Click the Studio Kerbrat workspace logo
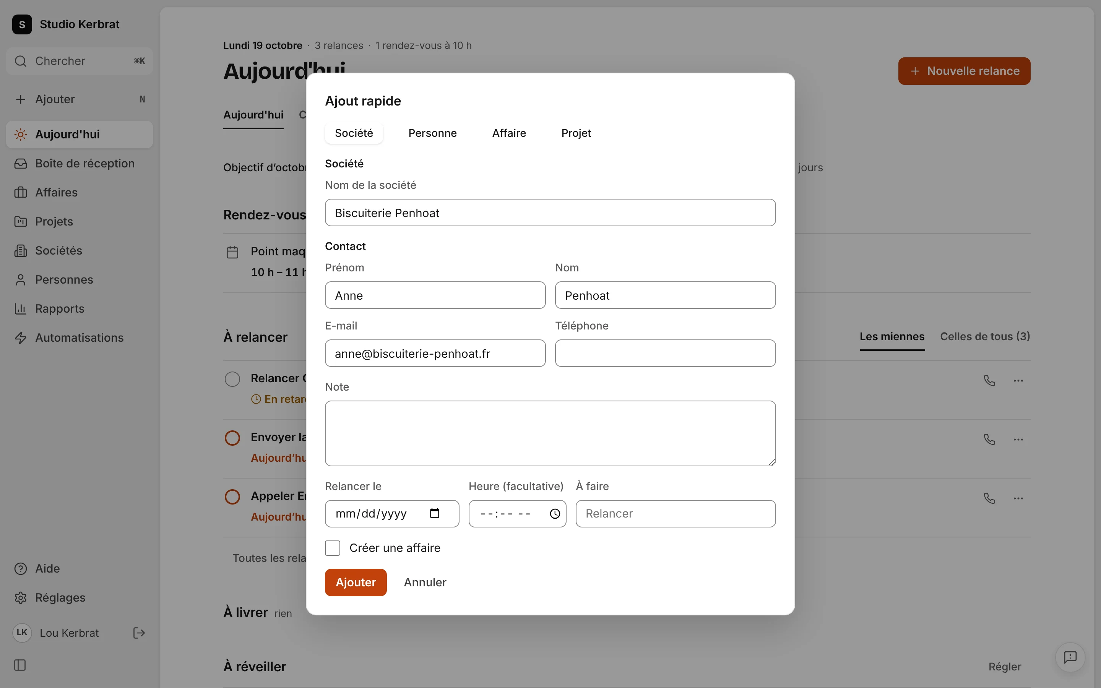Image resolution: width=1101 pixels, height=688 pixels. 22,24
